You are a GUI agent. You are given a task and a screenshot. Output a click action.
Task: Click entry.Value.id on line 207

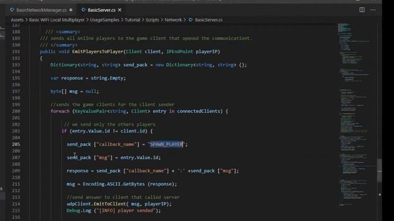click(139, 158)
